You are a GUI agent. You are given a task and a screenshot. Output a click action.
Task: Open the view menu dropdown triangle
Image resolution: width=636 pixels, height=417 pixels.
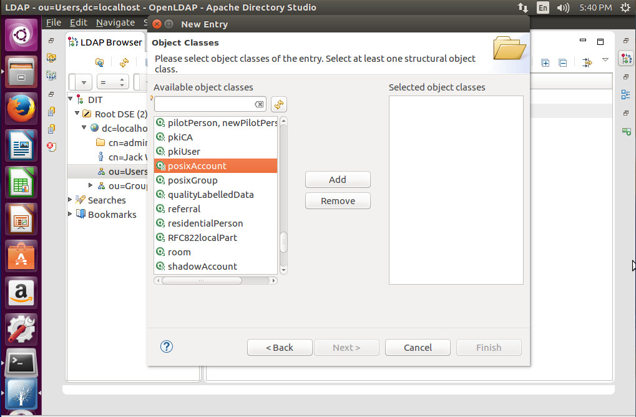pos(604,59)
